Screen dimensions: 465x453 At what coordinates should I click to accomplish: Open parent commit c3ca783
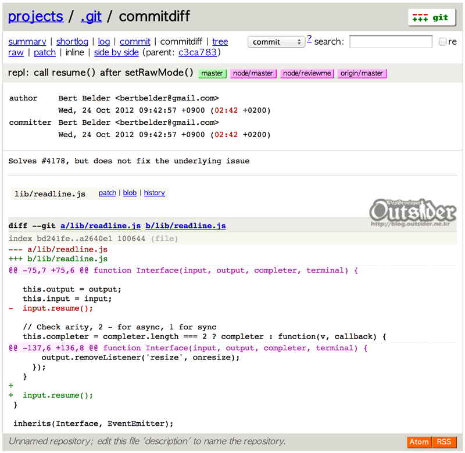coord(198,52)
